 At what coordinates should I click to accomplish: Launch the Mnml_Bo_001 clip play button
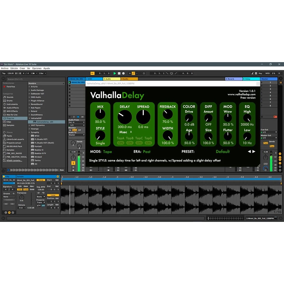click(x=70, y=82)
